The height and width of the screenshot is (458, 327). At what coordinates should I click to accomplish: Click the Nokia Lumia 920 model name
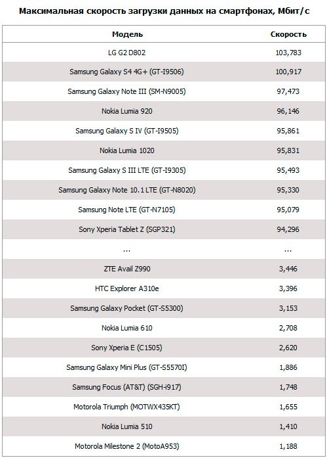127,111
